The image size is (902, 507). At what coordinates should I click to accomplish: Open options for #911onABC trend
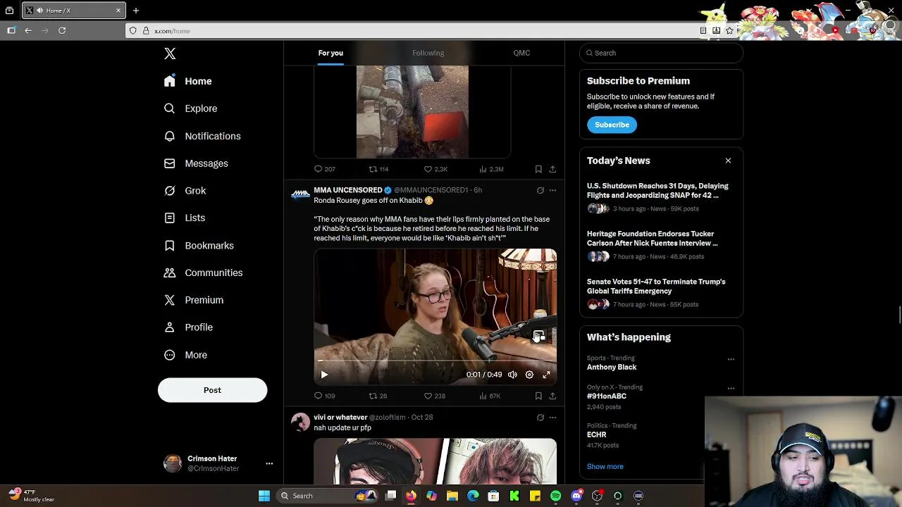coord(731,388)
